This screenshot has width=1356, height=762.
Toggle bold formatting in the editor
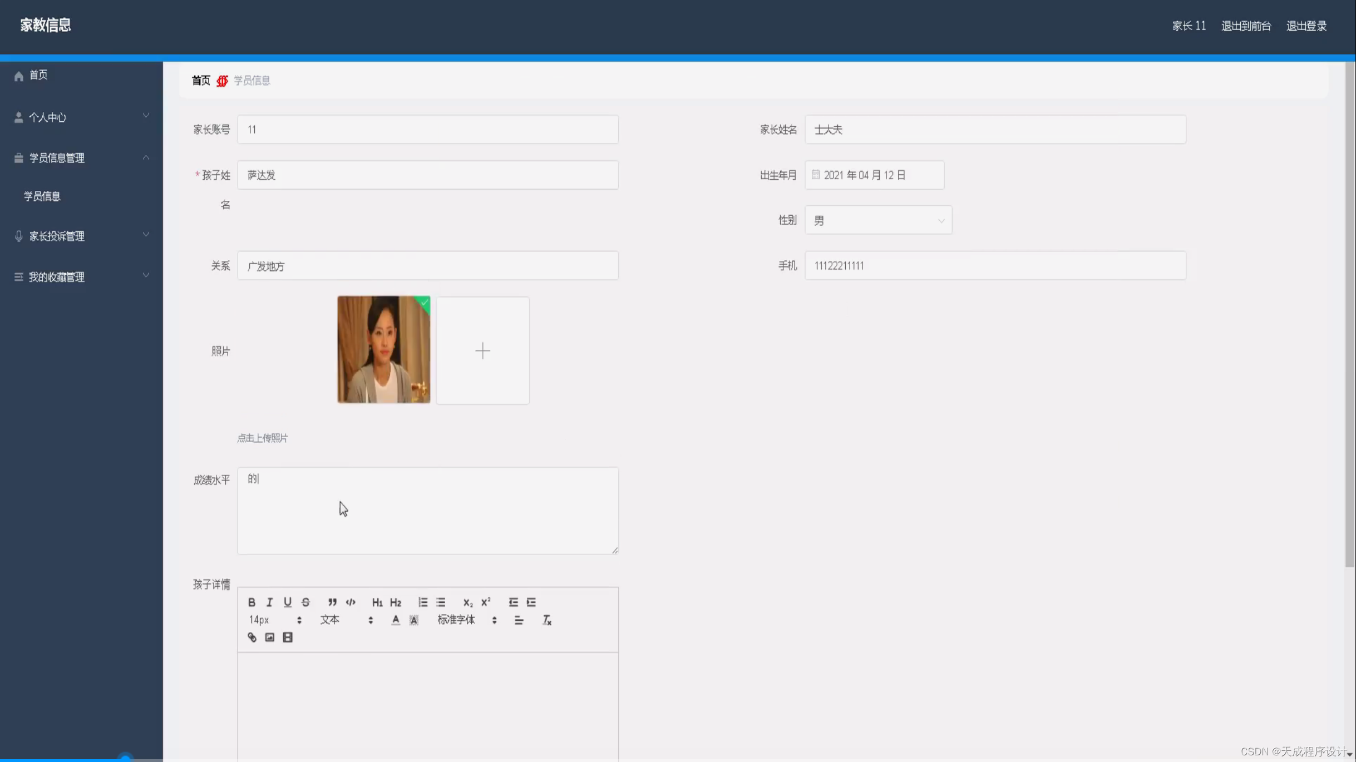[252, 602]
